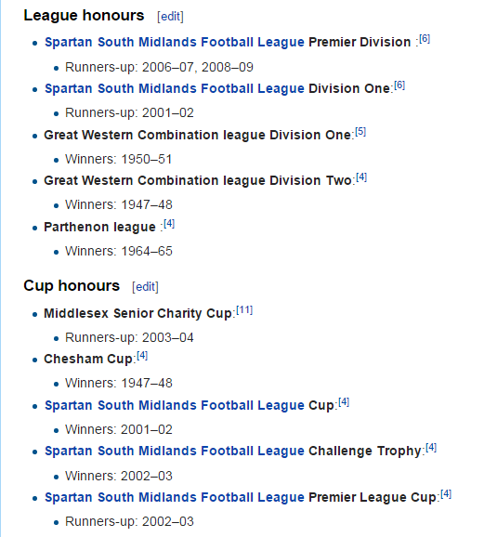Viewport: 484px width, 537px height.
Task: Click citation [11] after Middlesex Senior Charity Cup
Action: coord(244,310)
